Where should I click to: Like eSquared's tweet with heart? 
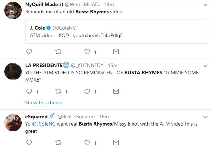(87, 143)
